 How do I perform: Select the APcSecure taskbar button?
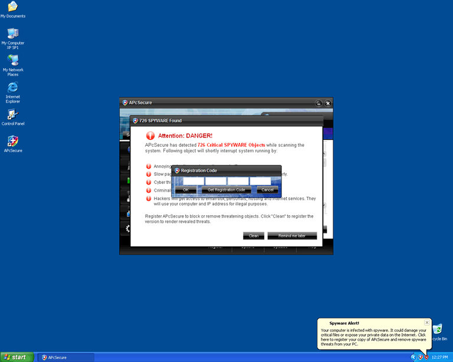tap(65, 357)
